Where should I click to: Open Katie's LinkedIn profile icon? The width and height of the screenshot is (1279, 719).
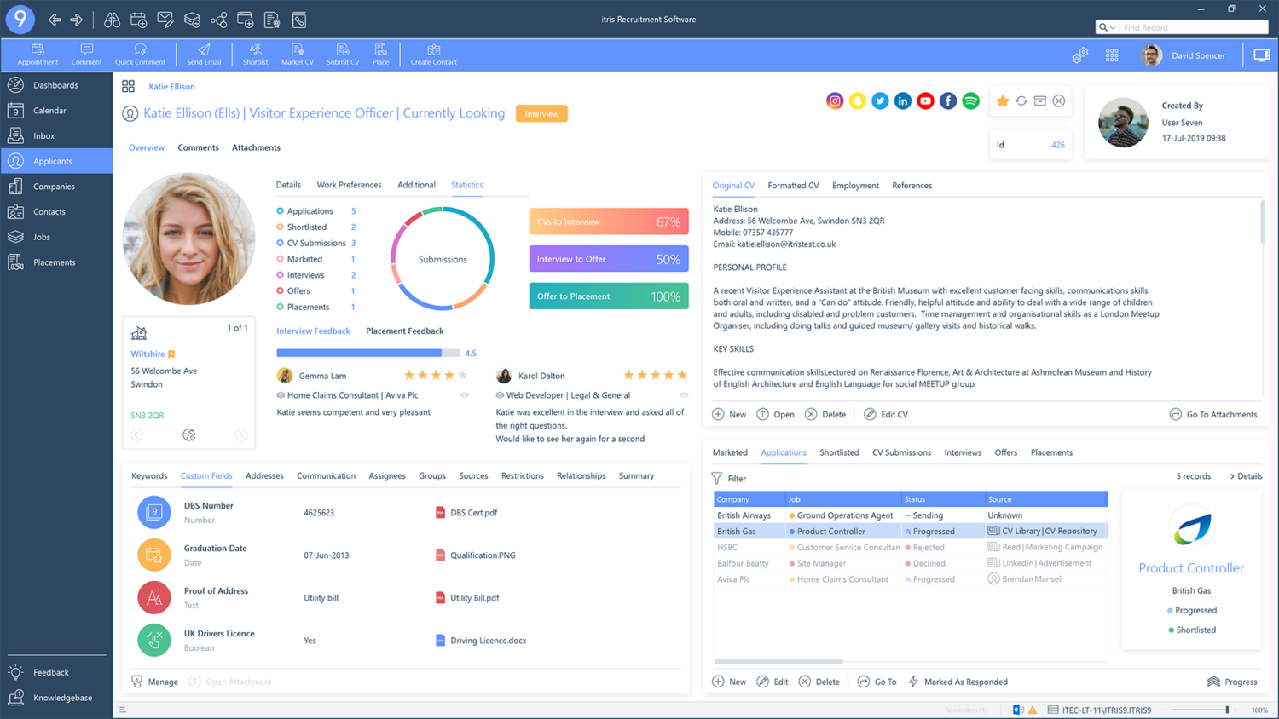click(x=902, y=101)
